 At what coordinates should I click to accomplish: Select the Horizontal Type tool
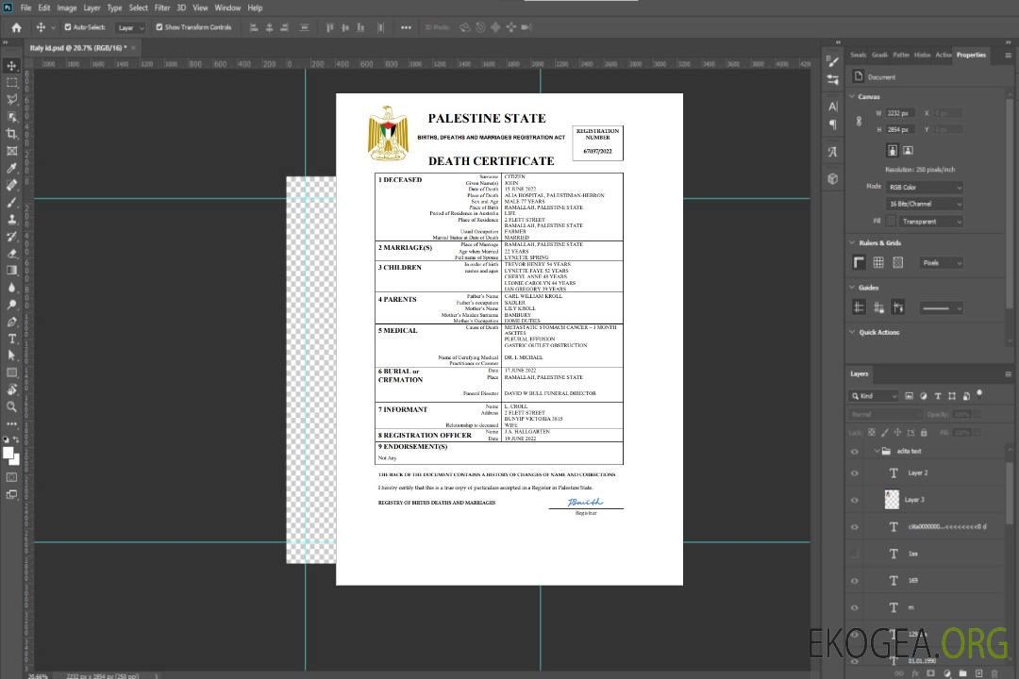(11, 339)
